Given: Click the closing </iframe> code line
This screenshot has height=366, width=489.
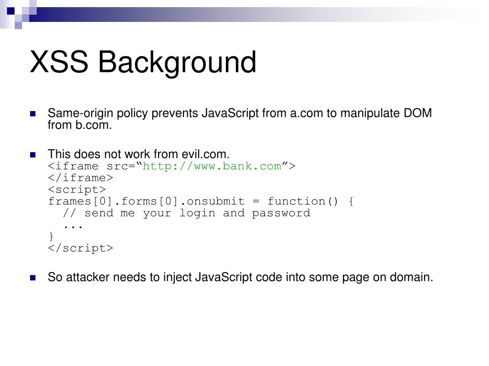Looking at the screenshot, I should (x=80, y=178).
